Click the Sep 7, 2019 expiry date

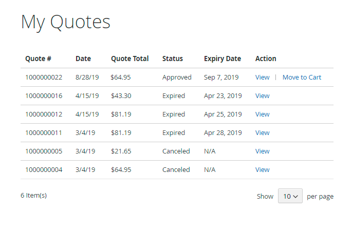tap(221, 78)
